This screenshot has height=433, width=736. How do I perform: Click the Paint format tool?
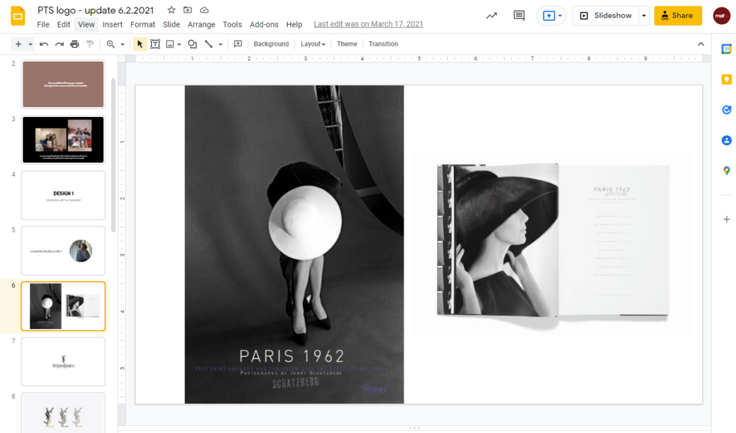[90, 43]
